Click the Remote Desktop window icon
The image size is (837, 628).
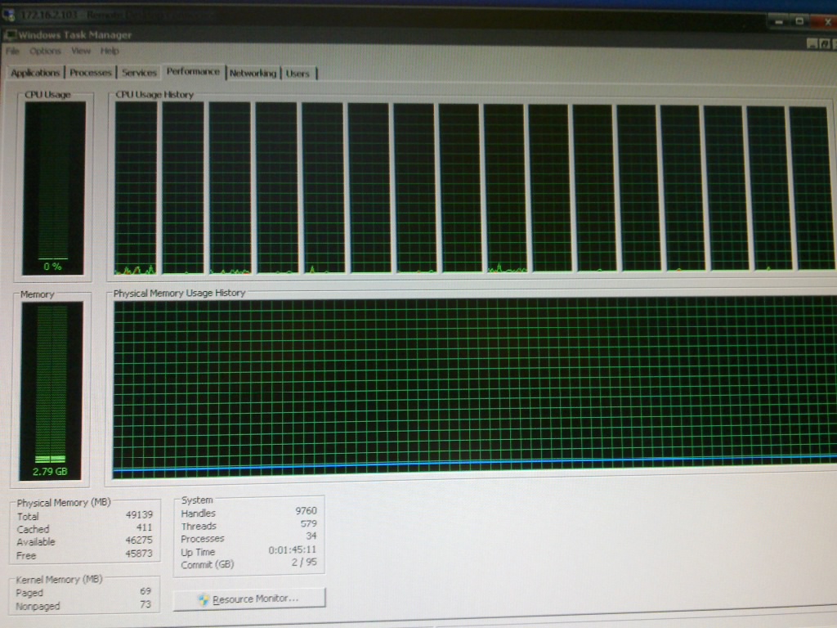tap(9, 16)
